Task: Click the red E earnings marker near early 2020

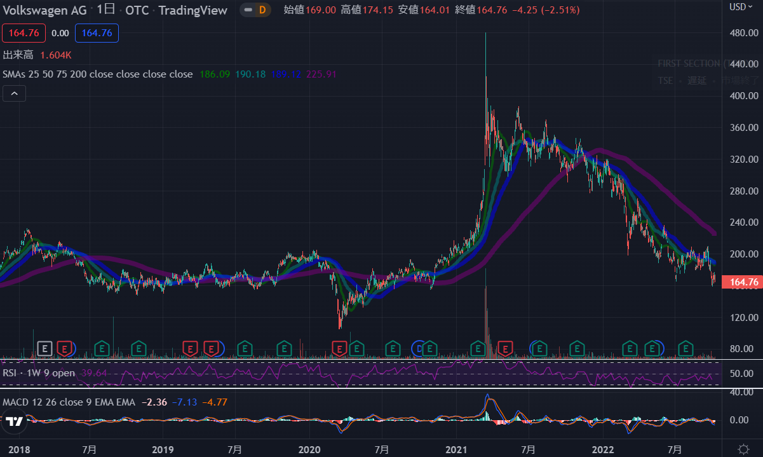Action: pyautogui.click(x=339, y=348)
